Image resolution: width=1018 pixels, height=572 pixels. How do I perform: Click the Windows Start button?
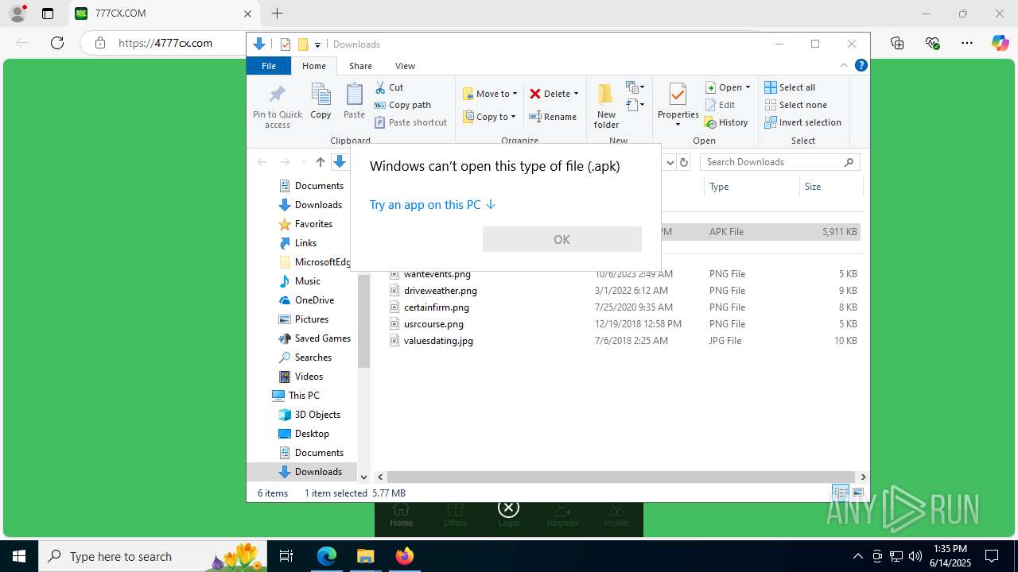pos(19,556)
